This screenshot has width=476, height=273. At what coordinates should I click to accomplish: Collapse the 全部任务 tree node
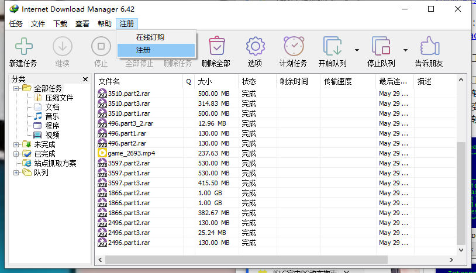coord(16,89)
